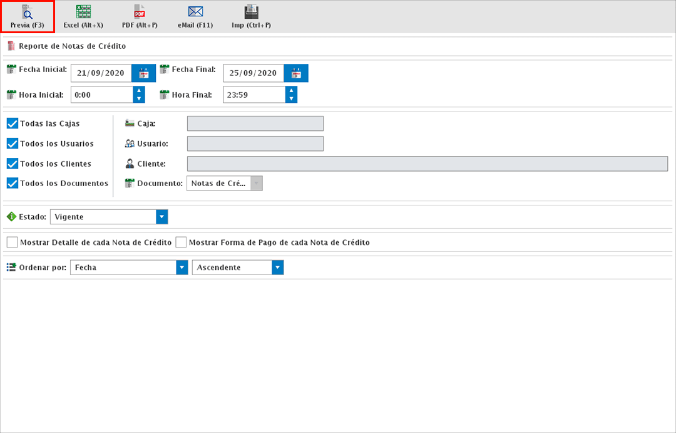Open the Estado dropdown showing Vigente
Viewport: 676px width, 433px height.
162,217
